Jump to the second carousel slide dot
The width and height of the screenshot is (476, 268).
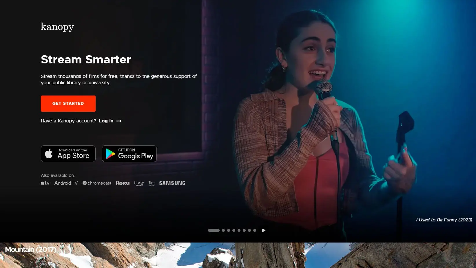point(223,230)
